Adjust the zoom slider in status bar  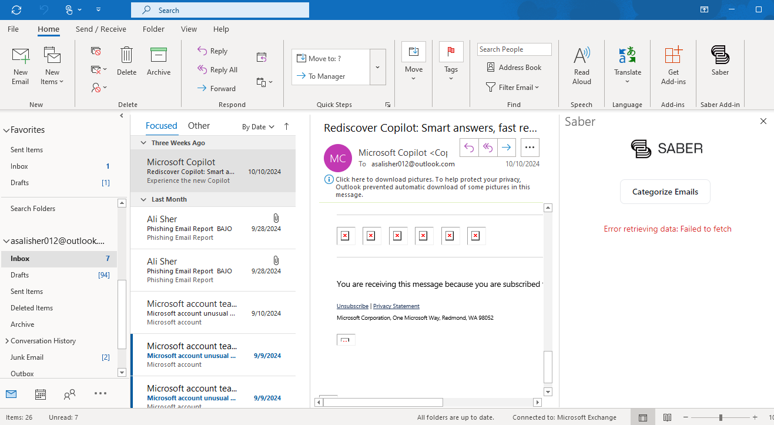(721, 417)
